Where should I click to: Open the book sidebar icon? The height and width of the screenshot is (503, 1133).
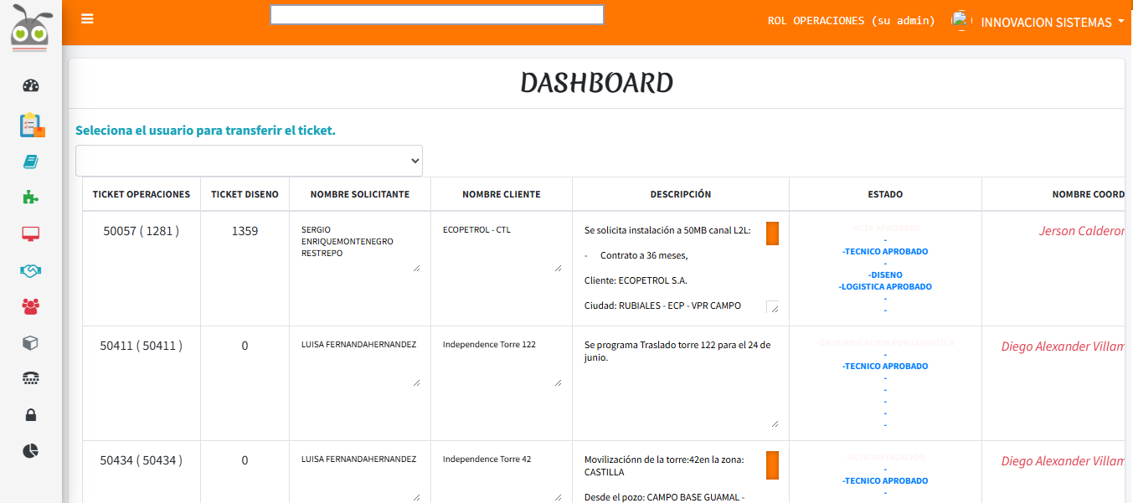[x=31, y=162]
